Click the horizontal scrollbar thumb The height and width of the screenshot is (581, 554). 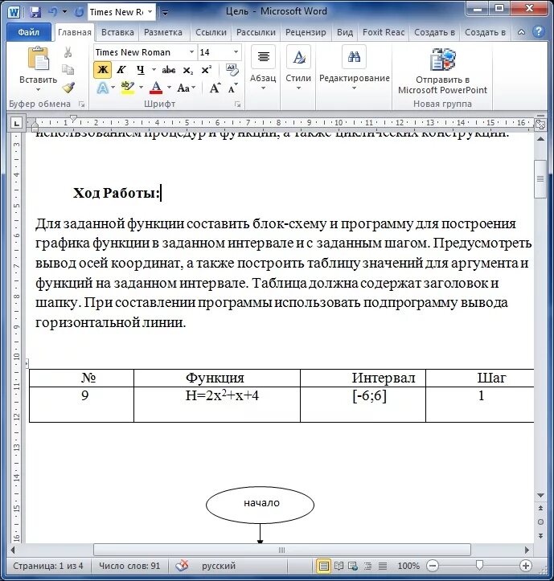pyautogui.click(x=281, y=550)
